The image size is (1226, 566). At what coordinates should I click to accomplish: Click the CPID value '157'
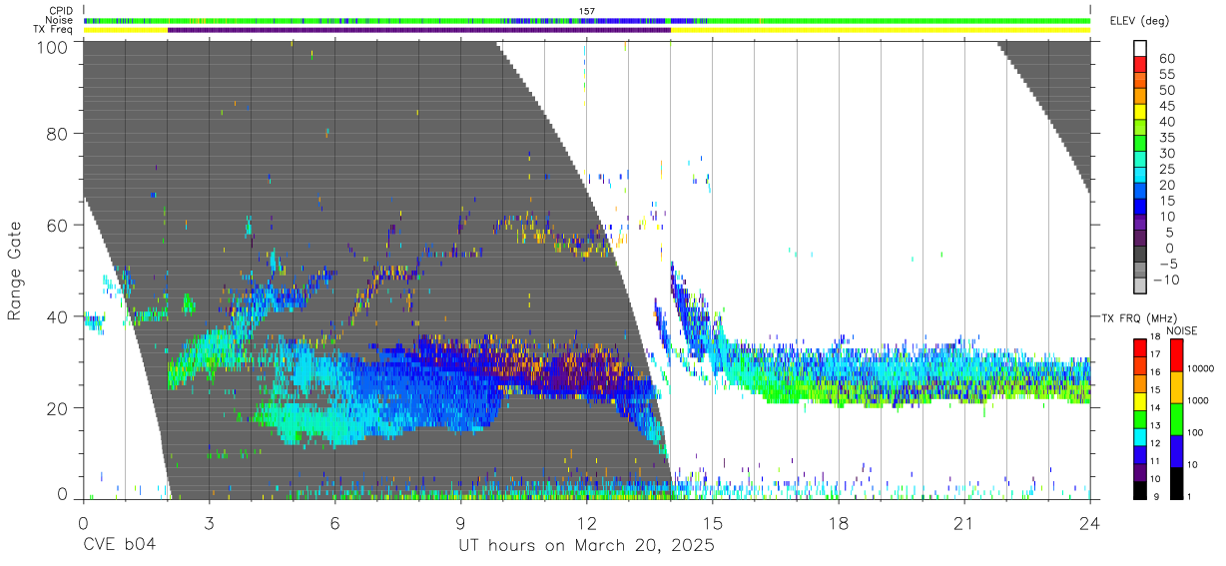[x=587, y=11]
